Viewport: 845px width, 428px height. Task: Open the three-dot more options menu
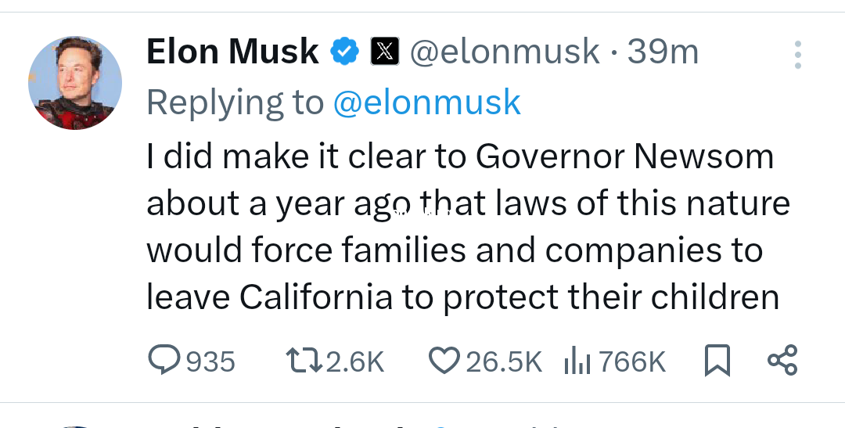pos(797,55)
